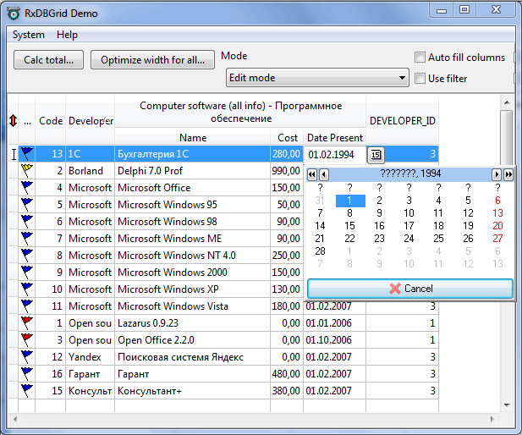Sort by clicking the Cost column header

288,137
